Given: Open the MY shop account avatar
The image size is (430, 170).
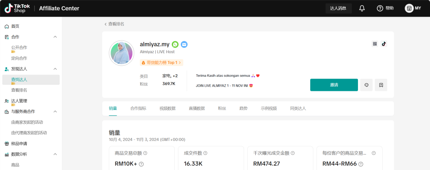Looking at the screenshot, I should 409,8.
